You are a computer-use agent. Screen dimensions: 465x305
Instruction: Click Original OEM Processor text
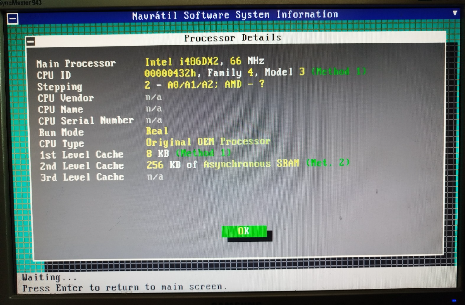(208, 142)
